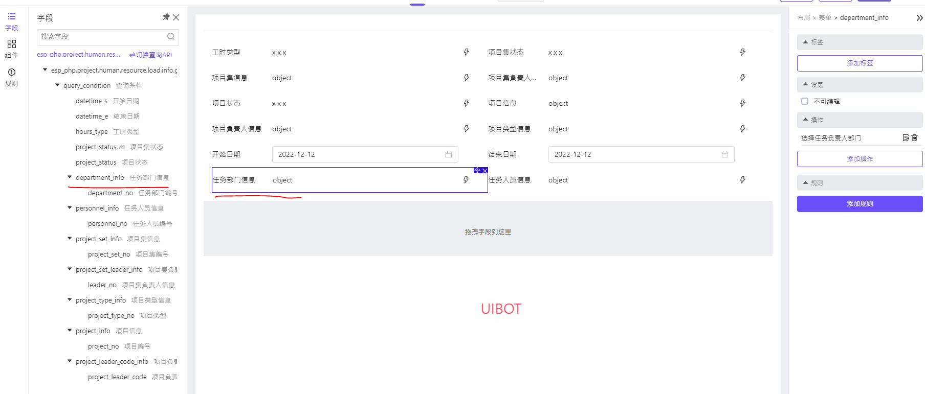The width and height of the screenshot is (925, 394).
Task: Click the 拖拽字段到这里 drop area
Action: click(488, 228)
